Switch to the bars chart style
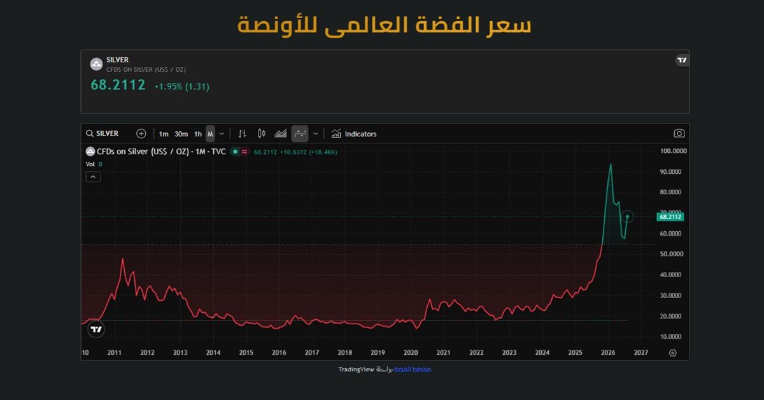 point(242,134)
